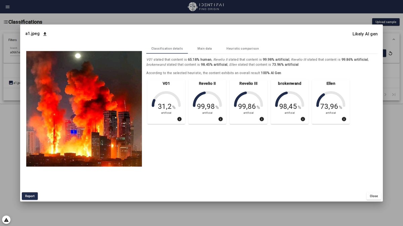Generate a Report for this classification
Screen dimensions: 403x226
tap(30, 196)
